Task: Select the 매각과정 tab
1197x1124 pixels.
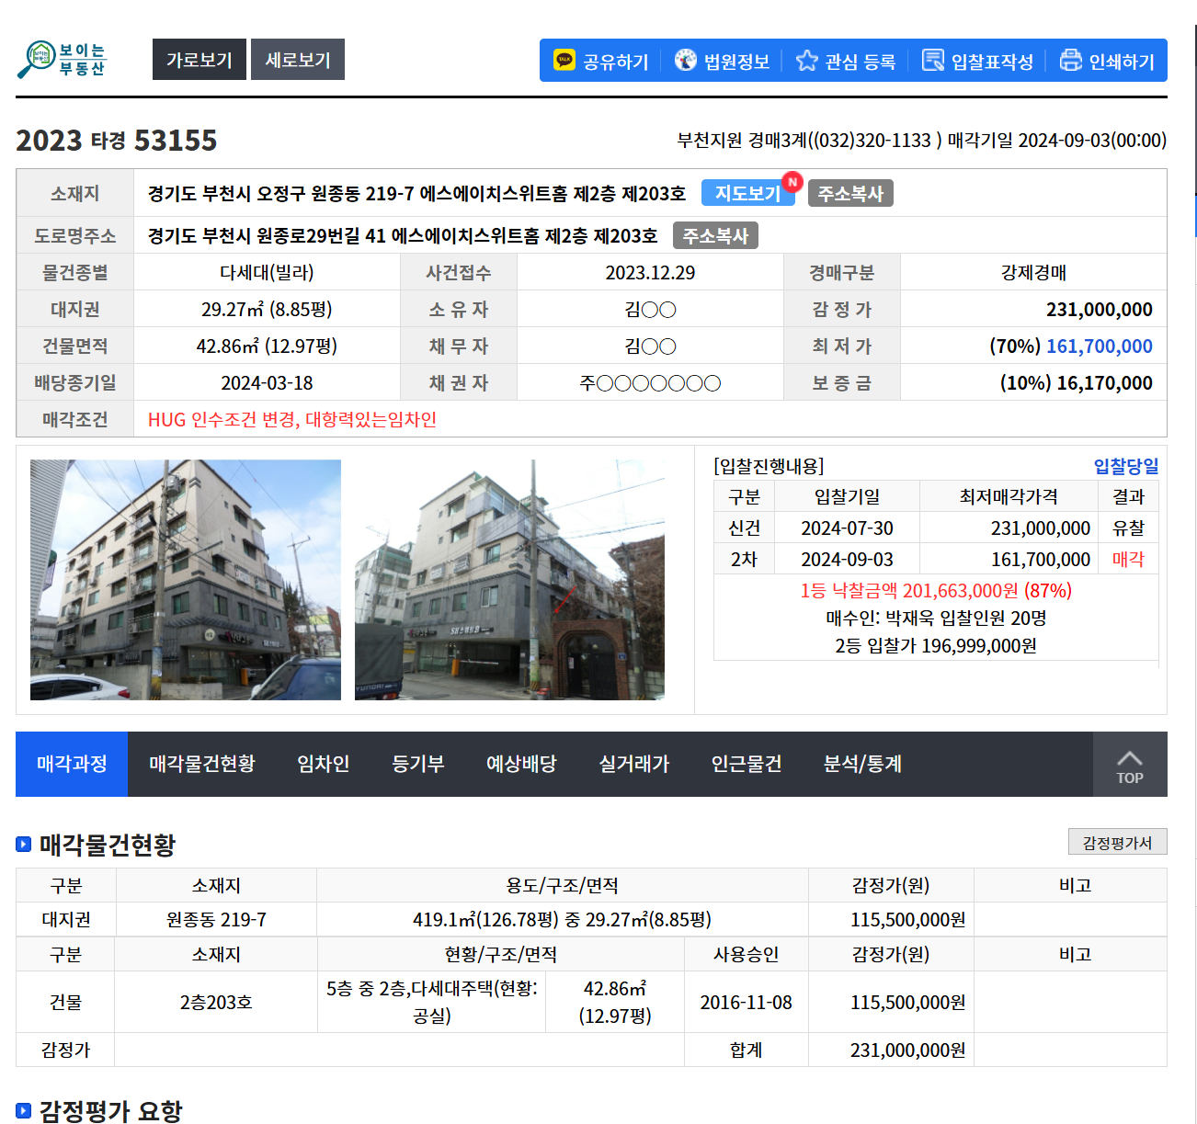Action: (72, 764)
